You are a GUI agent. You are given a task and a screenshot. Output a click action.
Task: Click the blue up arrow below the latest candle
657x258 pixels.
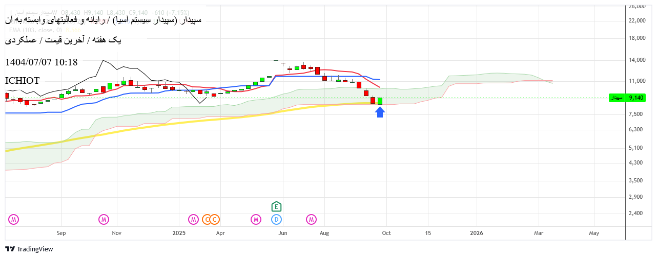pos(380,112)
